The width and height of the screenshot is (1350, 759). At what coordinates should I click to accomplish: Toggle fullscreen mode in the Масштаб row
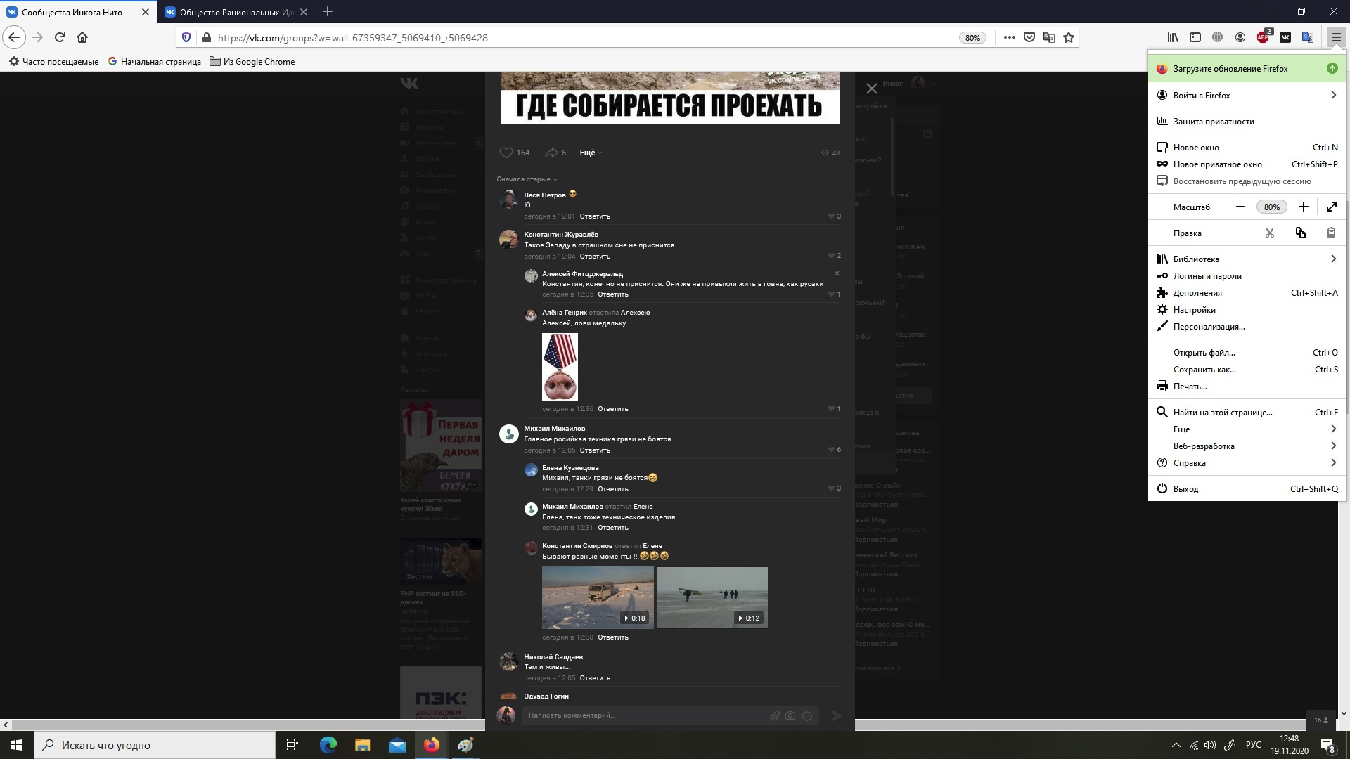pos(1332,207)
